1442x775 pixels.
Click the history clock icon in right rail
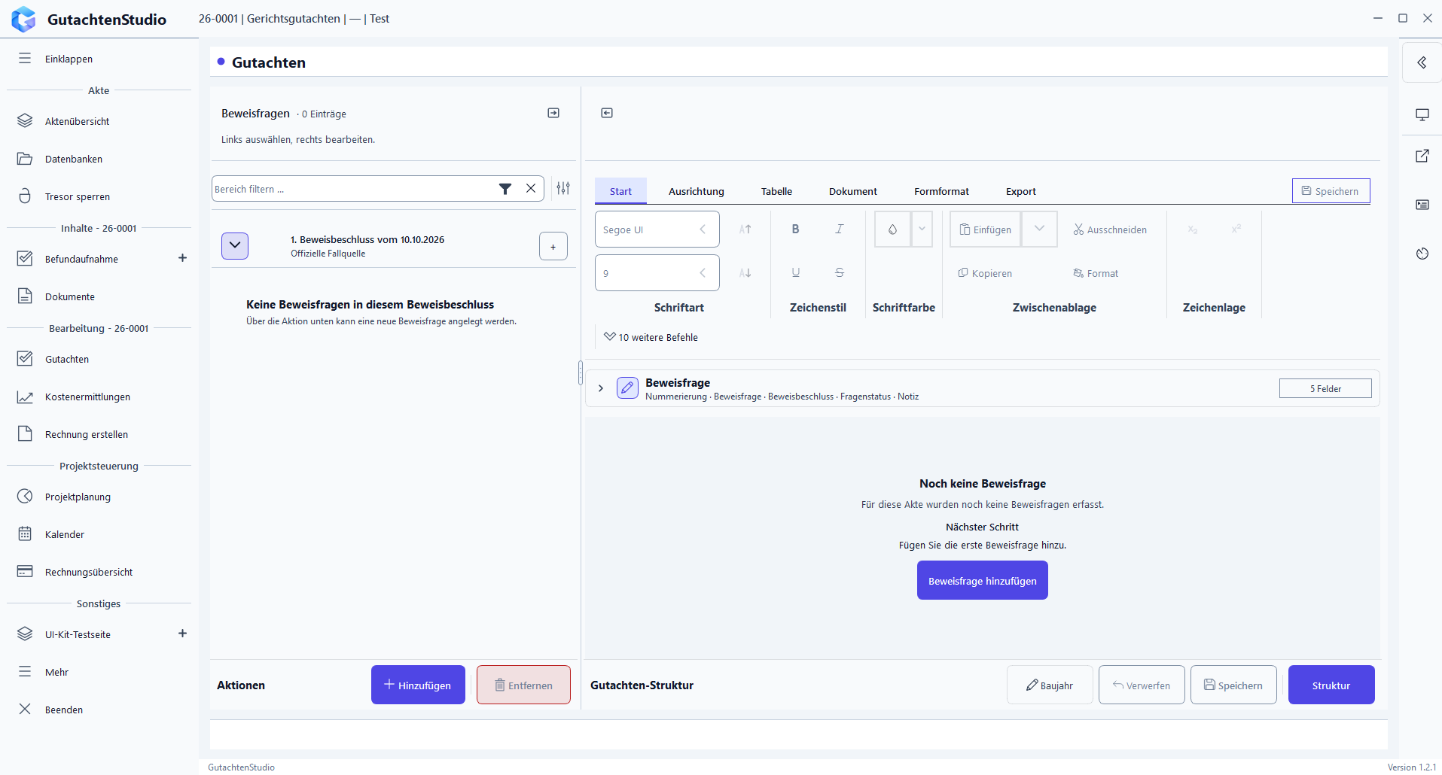click(x=1422, y=254)
